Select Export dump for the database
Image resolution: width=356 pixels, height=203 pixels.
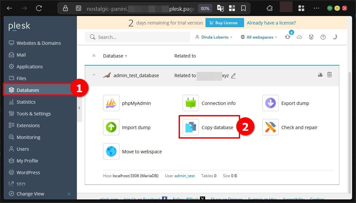point(295,103)
